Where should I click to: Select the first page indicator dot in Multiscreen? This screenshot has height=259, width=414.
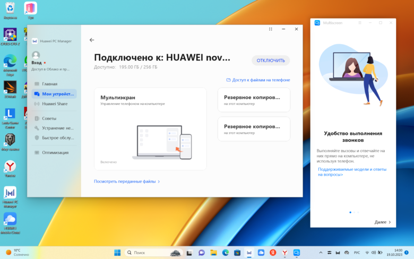pos(350,212)
